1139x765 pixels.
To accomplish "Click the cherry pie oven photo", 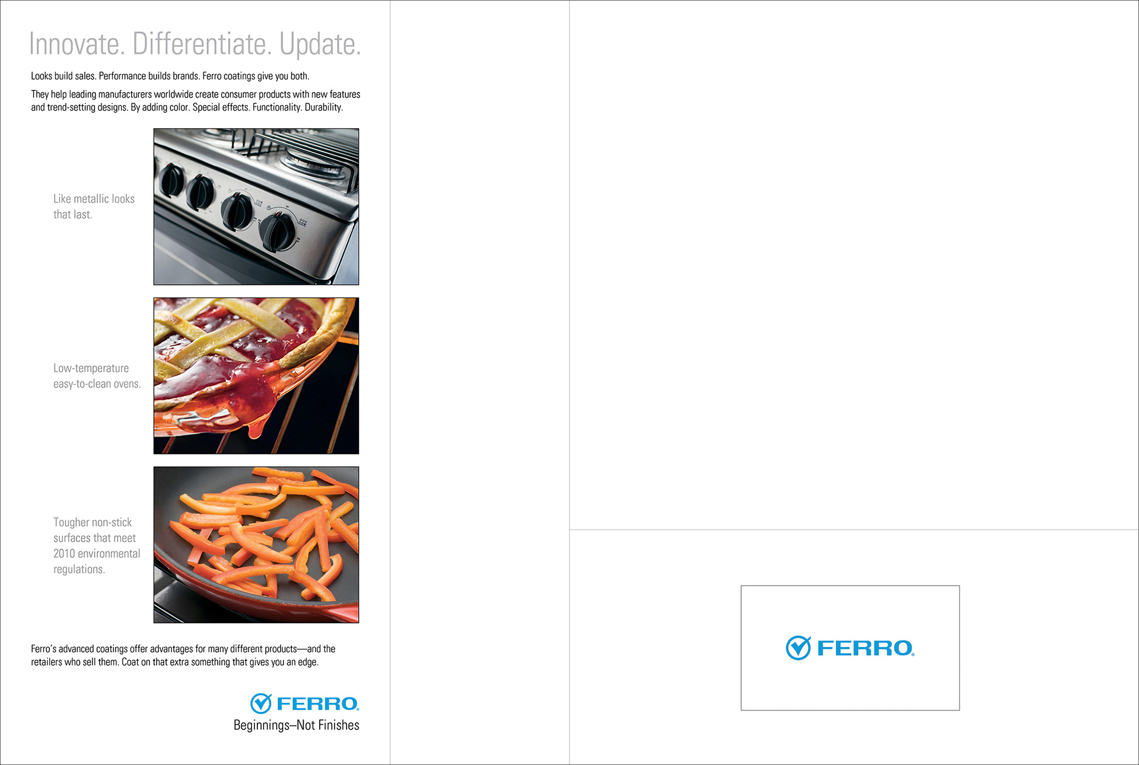I will [x=256, y=376].
